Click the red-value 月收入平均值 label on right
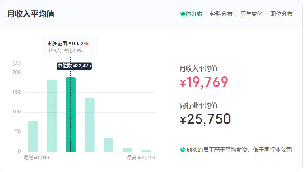 (199, 69)
